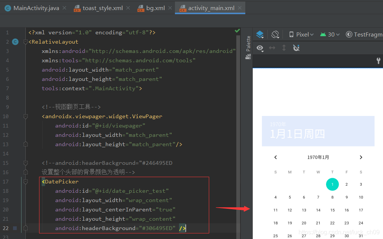383x239 pixels.
Task: Click the Select Design Surface layers icon
Action: pyautogui.click(x=260, y=35)
